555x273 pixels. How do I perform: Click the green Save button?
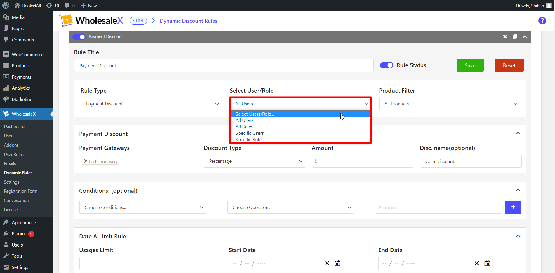470,65
